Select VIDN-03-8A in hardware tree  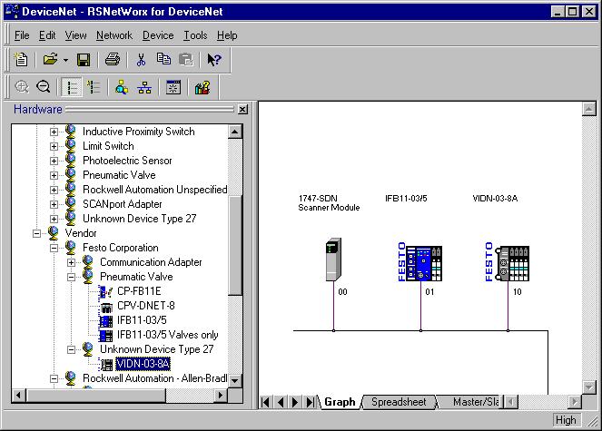tap(143, 364)
